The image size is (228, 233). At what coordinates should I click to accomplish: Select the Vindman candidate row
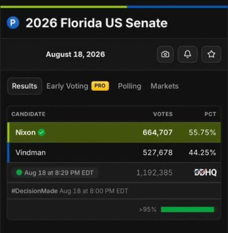point(114,152)
